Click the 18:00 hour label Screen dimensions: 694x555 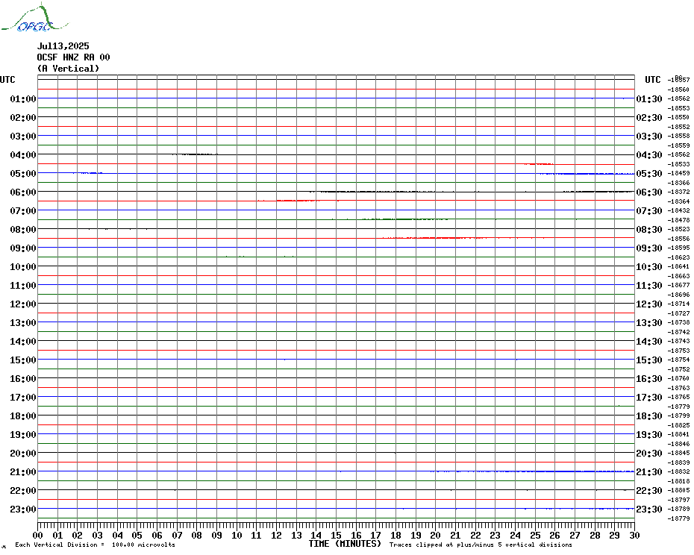(x=23, y=416)
